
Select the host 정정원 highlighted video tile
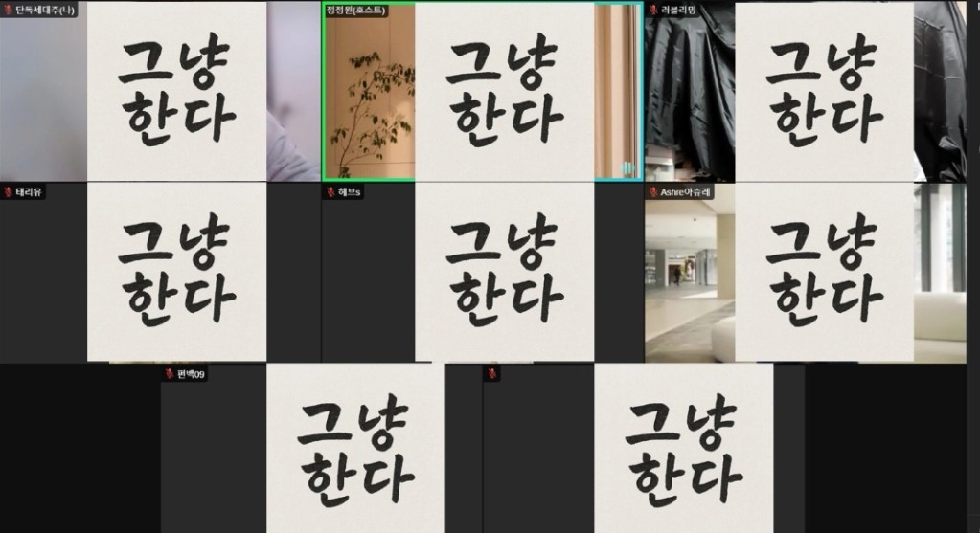coord(483,92)
